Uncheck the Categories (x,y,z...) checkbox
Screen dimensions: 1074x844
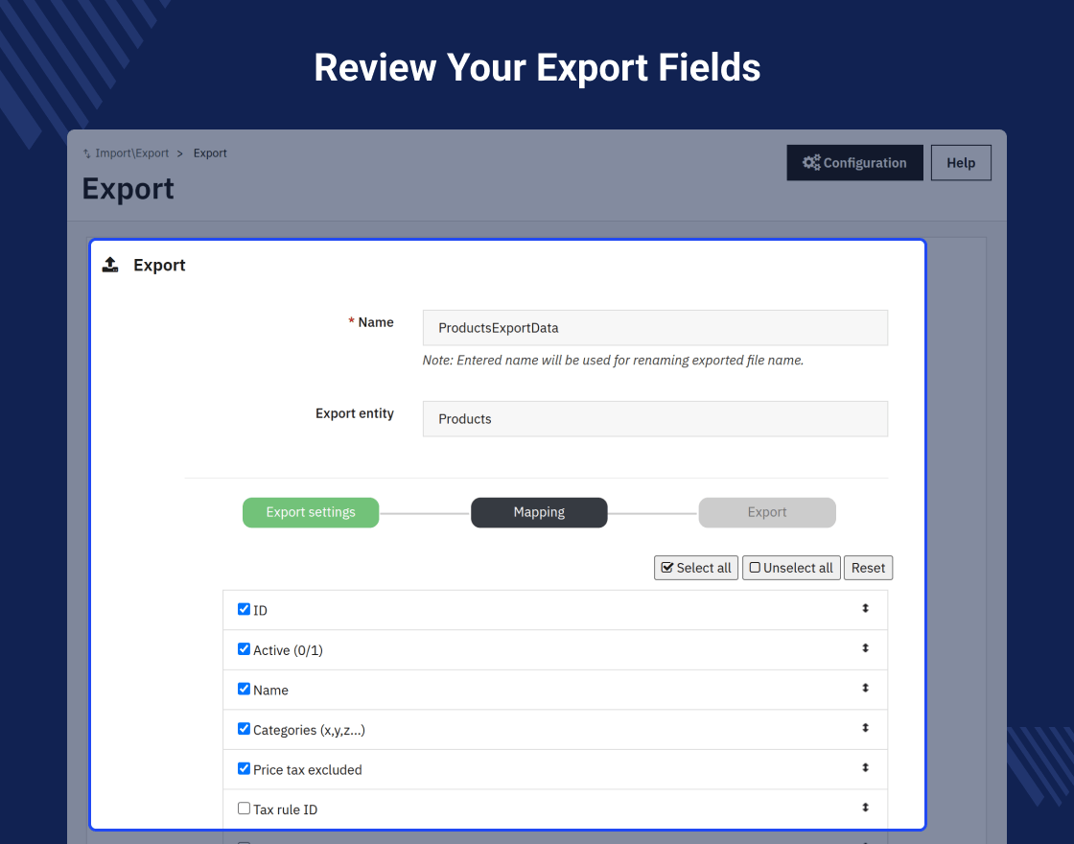click(x=244, y=728)
